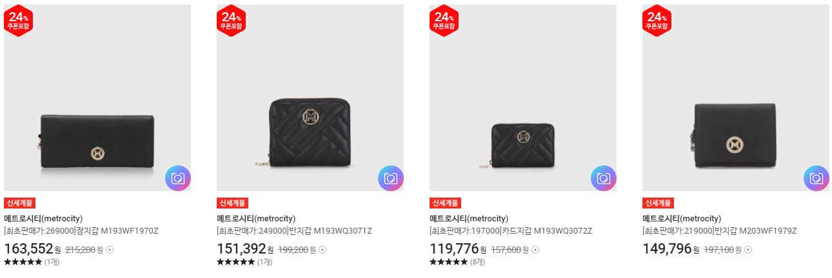The width and height of the screenshot is (832, 278).
Task: Click 24% coupon badge on third product
Action: (443, 21)
